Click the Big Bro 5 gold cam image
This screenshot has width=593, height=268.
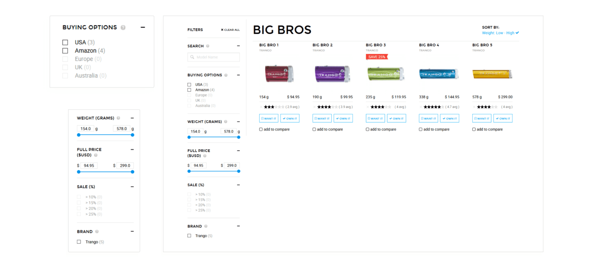(x=492, y=74)
